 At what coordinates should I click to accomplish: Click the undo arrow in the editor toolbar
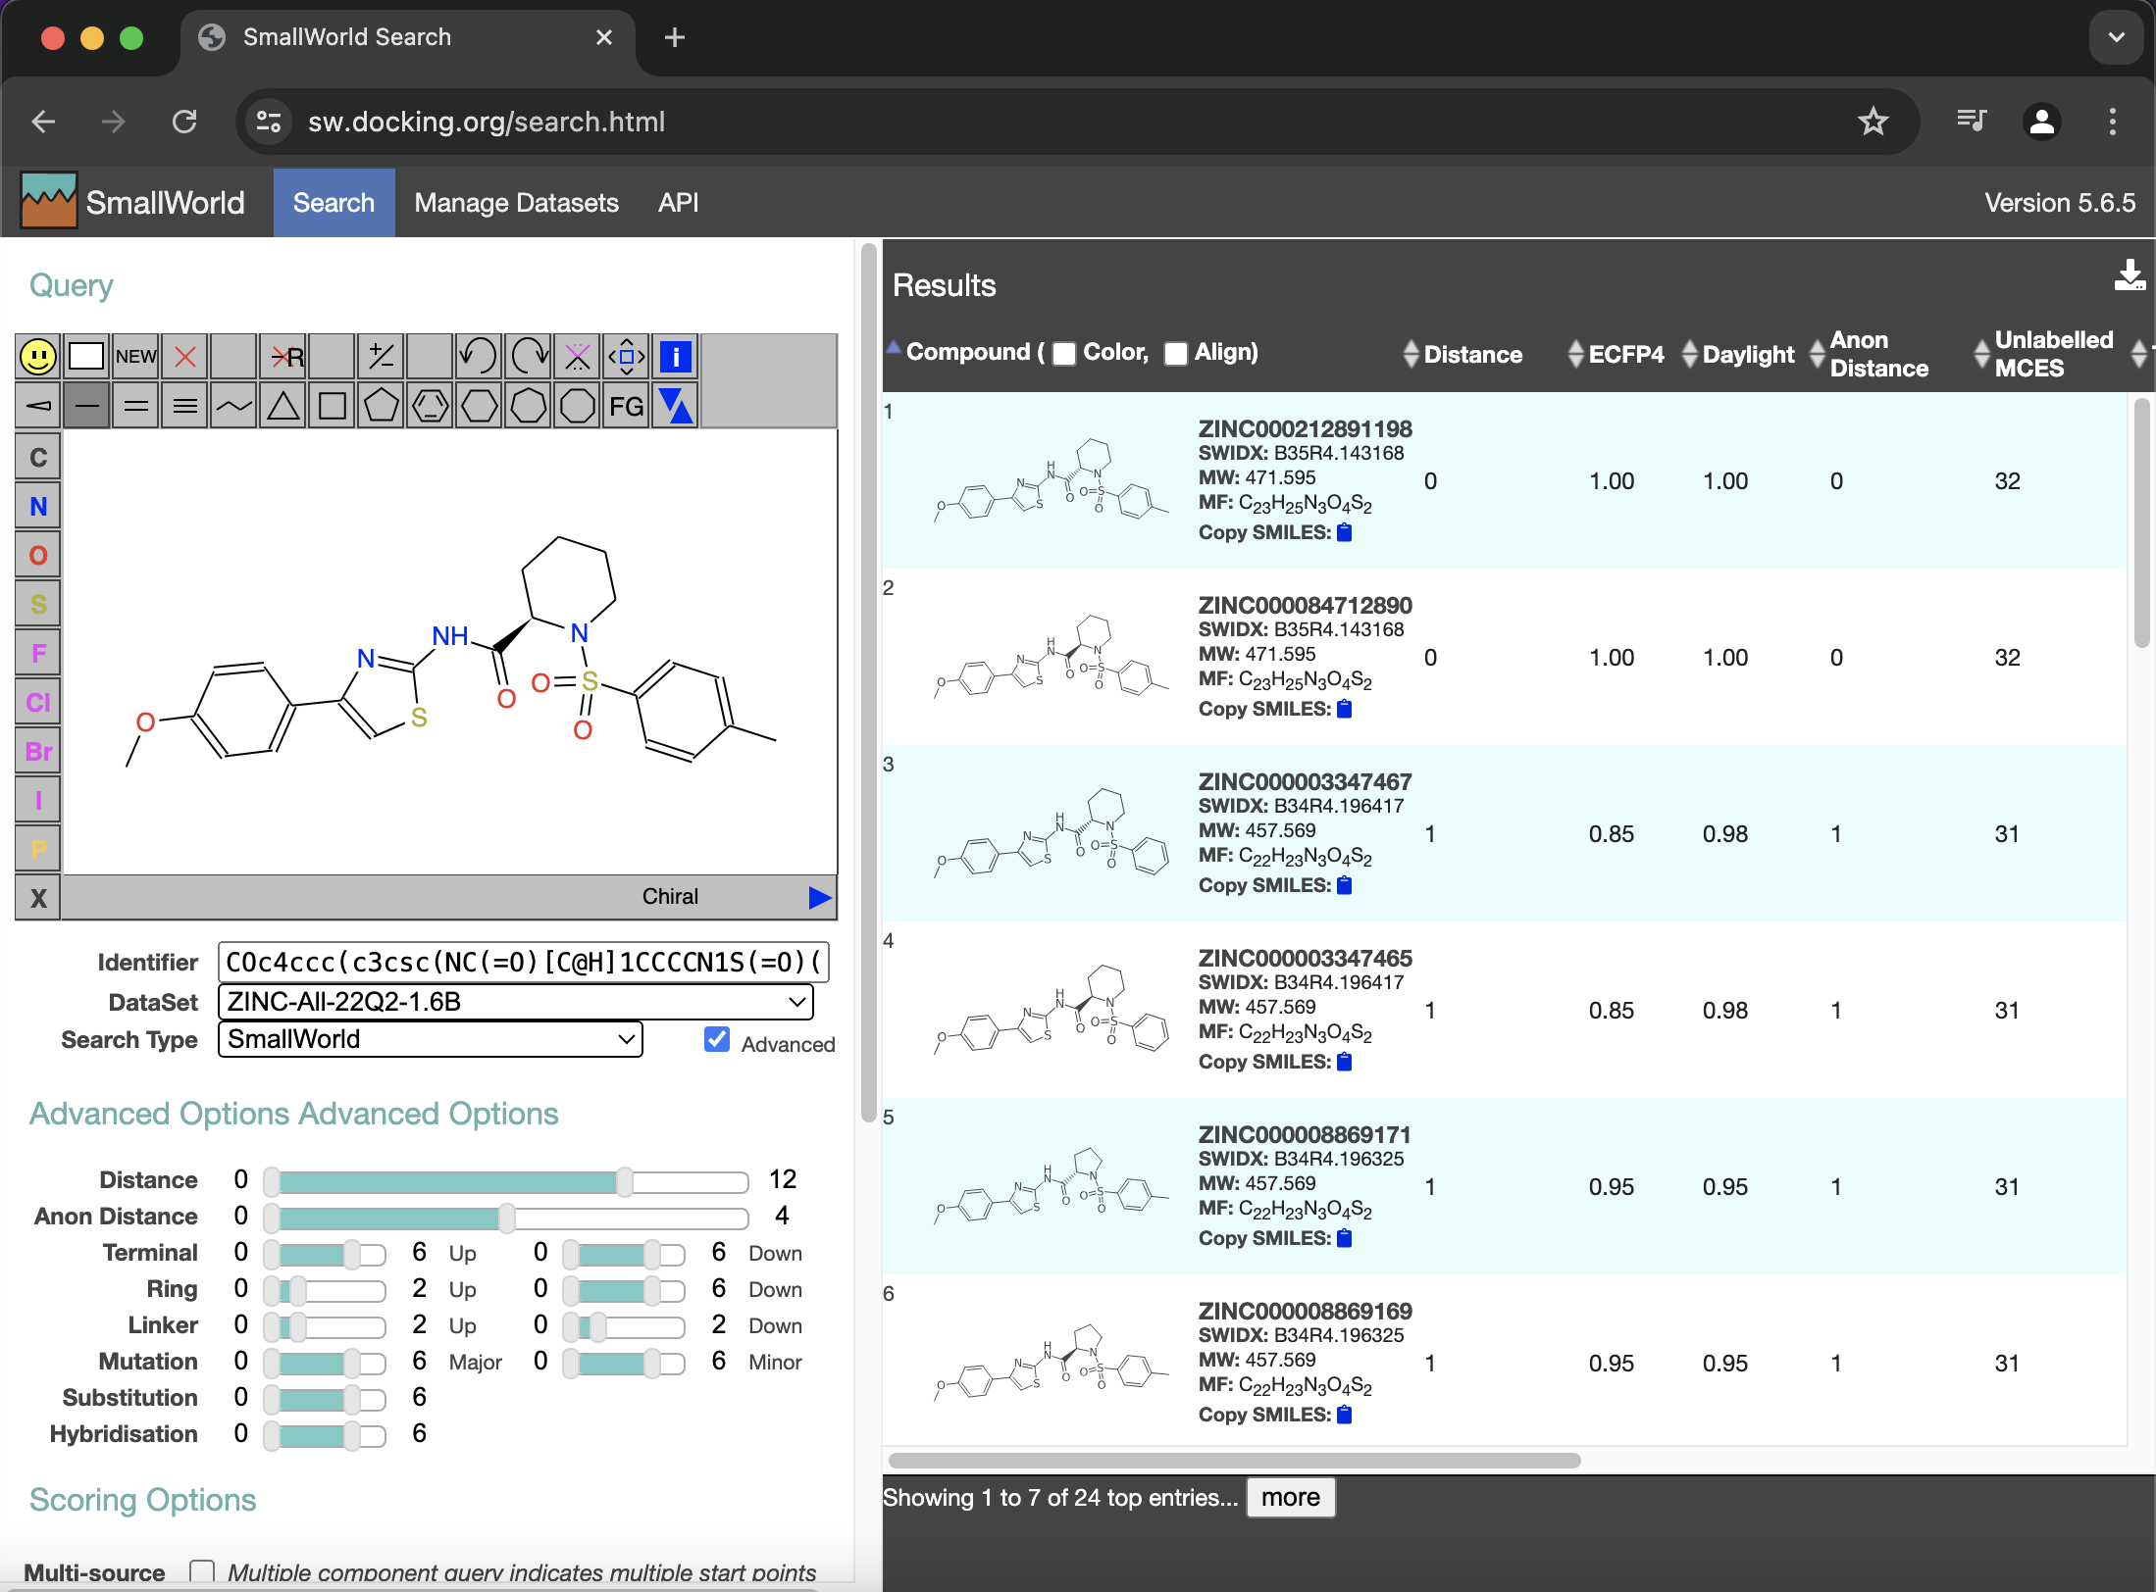(479, 357)
